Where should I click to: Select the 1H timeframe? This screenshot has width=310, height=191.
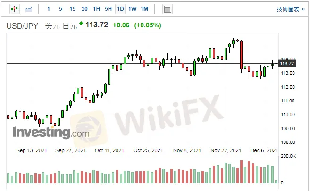pos(96,9)
